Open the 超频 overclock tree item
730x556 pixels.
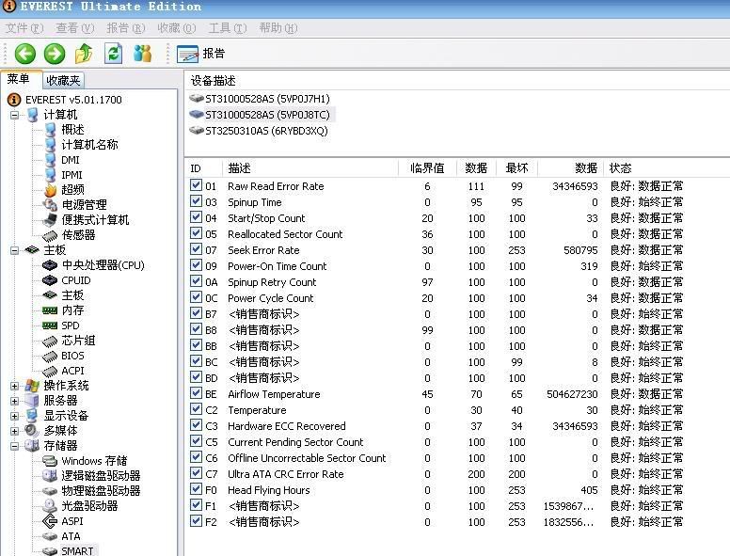[72, 190]
